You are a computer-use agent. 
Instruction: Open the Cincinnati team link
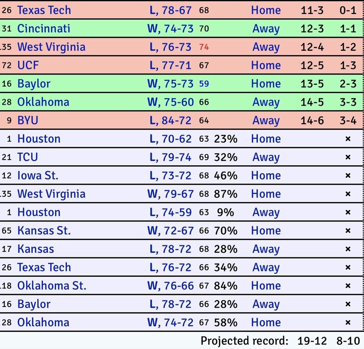(x=43, y=28)
